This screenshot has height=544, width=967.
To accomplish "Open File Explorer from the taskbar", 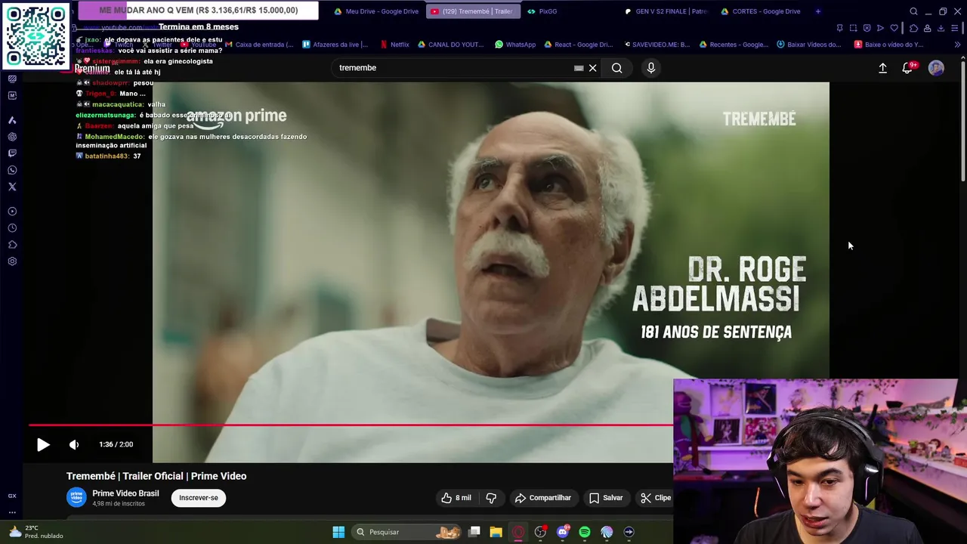I will [496, 532].
